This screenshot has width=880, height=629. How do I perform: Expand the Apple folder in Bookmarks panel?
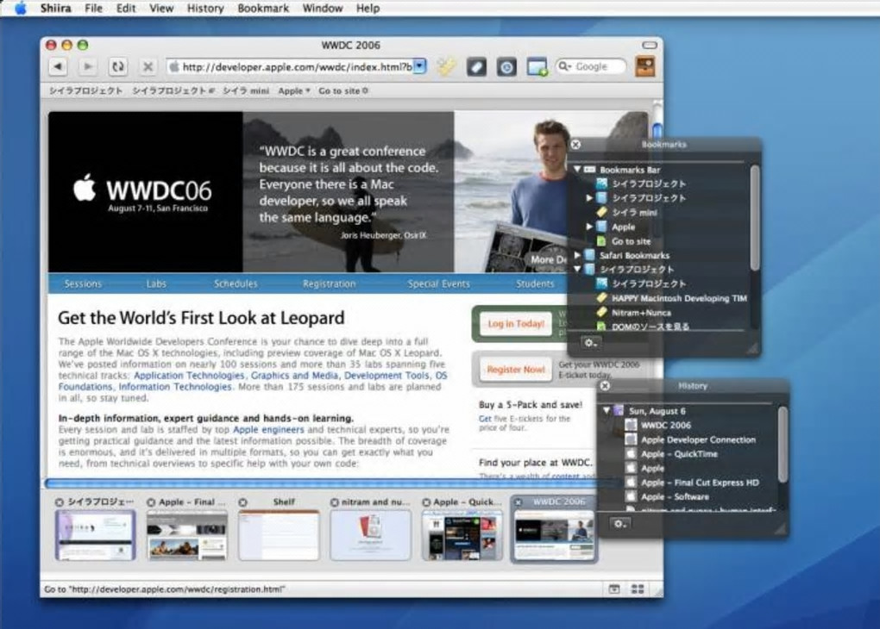point(588,227)
